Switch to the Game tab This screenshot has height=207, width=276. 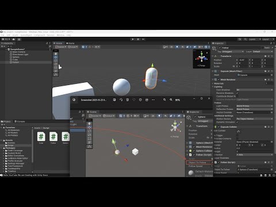[70, 43]
